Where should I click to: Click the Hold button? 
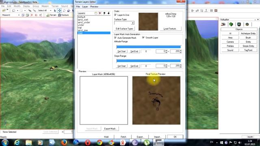[106, 137]
